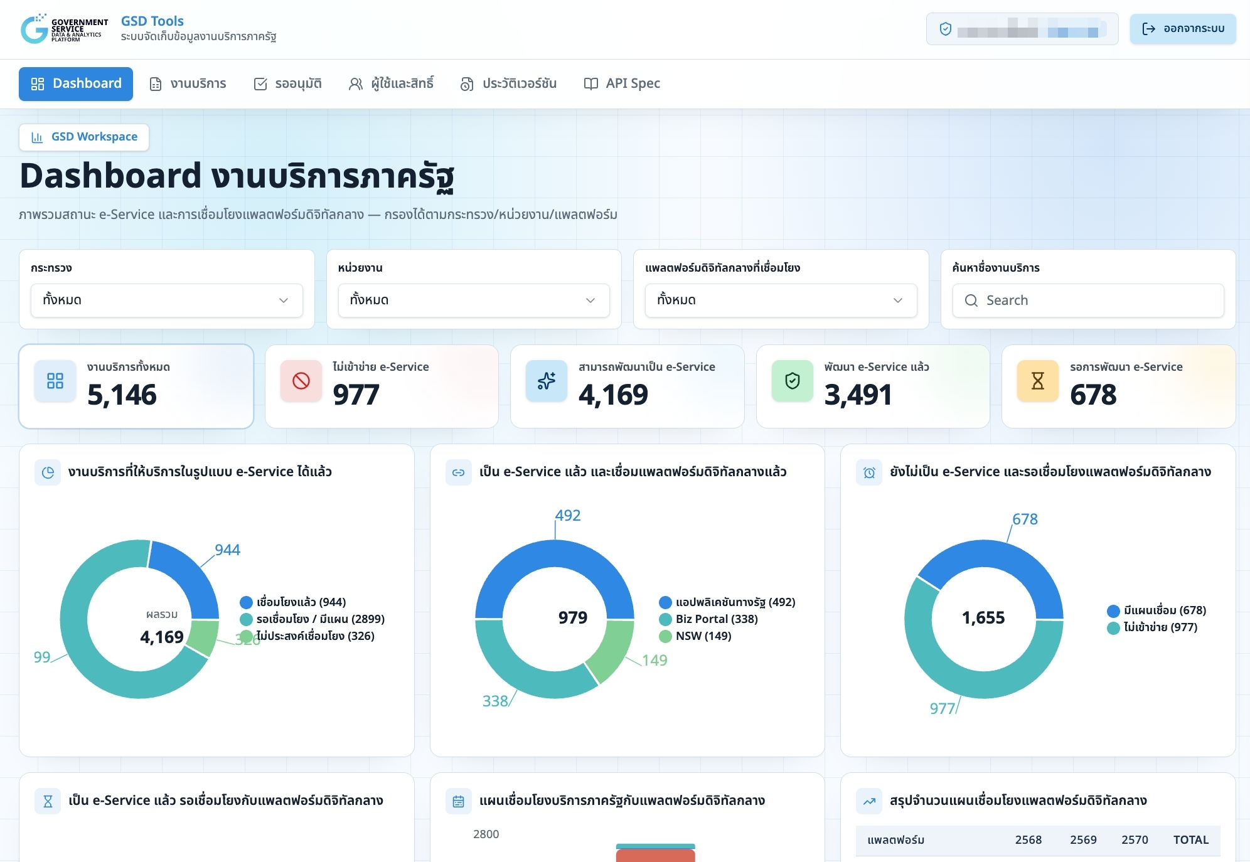Click the 2568 column header
Image resolution: width=1250 pixels, height=862 pixels.
tap(1028, 840)
